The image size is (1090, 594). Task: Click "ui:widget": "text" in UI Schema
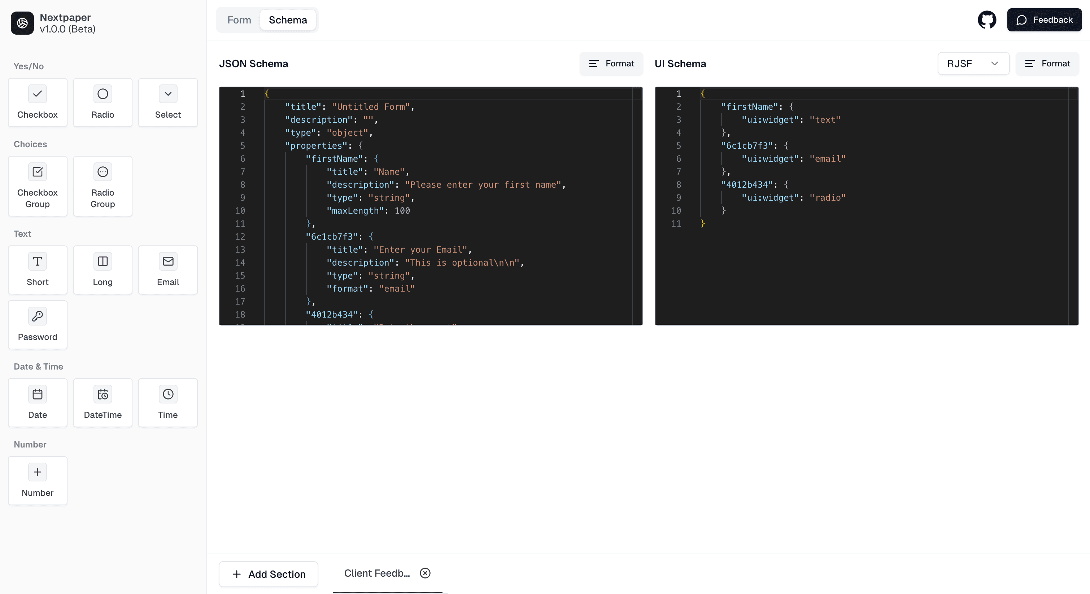[791, 120]
